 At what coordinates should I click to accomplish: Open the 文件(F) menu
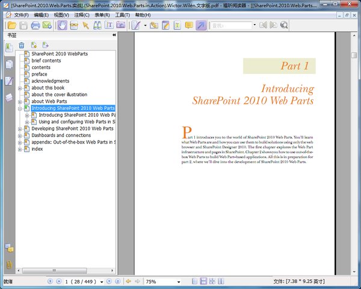tap(21, 14)
